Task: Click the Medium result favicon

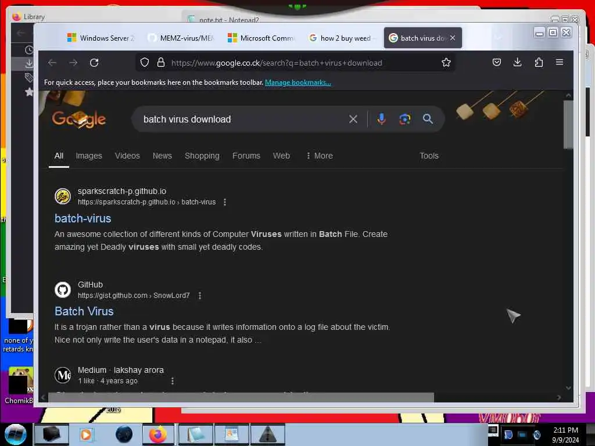Action: point(63,375)
